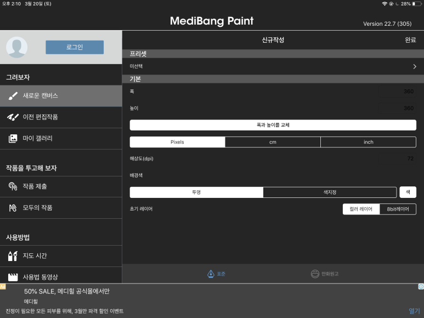Screen dimensions: 424x318
Task: Tap the 50% SALE ad headline
Action: point(67,291)
